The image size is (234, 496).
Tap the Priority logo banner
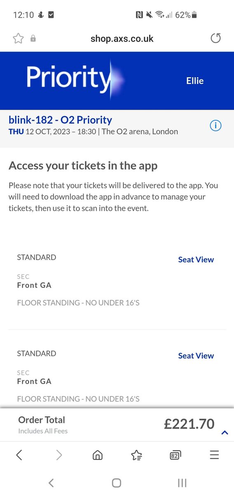click(x=75, y=79)
